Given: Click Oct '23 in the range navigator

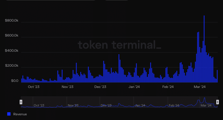Looking at the screenshot, I should [39, 105].
